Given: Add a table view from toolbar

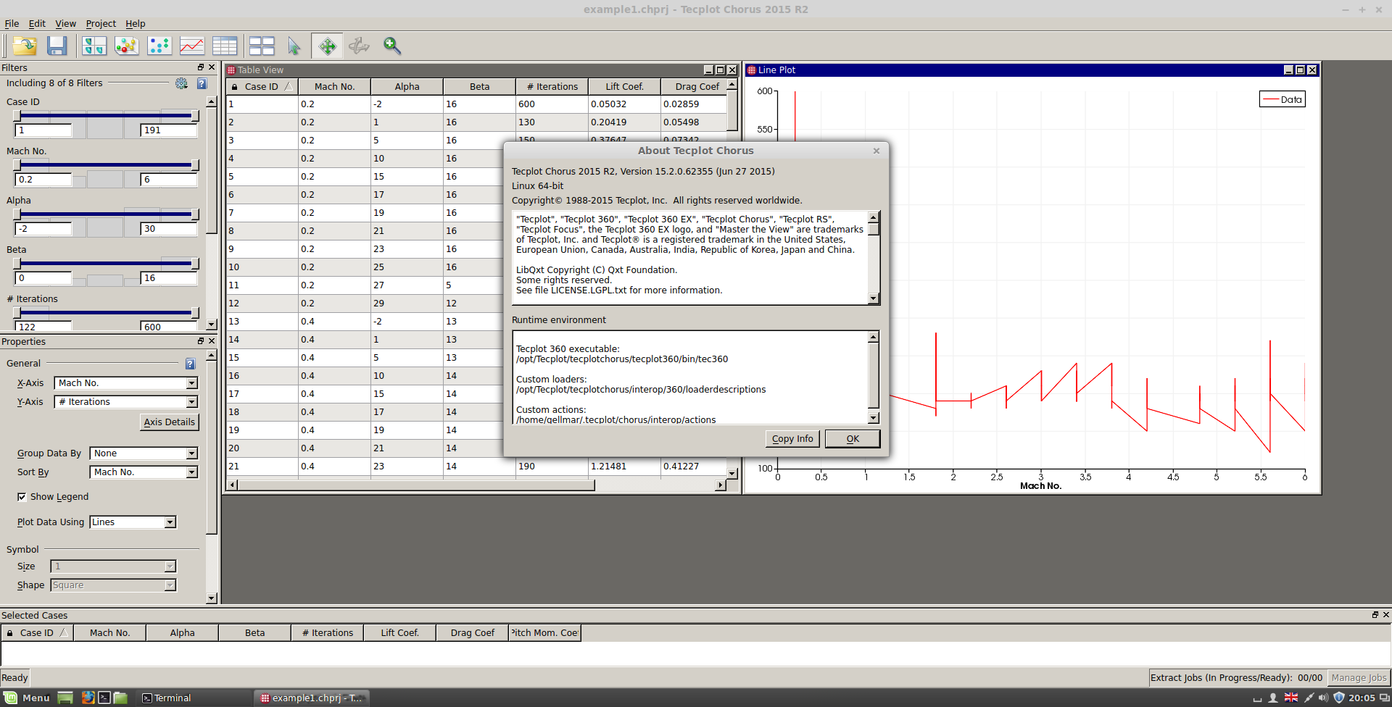Looking at the screenshot, I should pyautogui.click(x=224, y=46).
